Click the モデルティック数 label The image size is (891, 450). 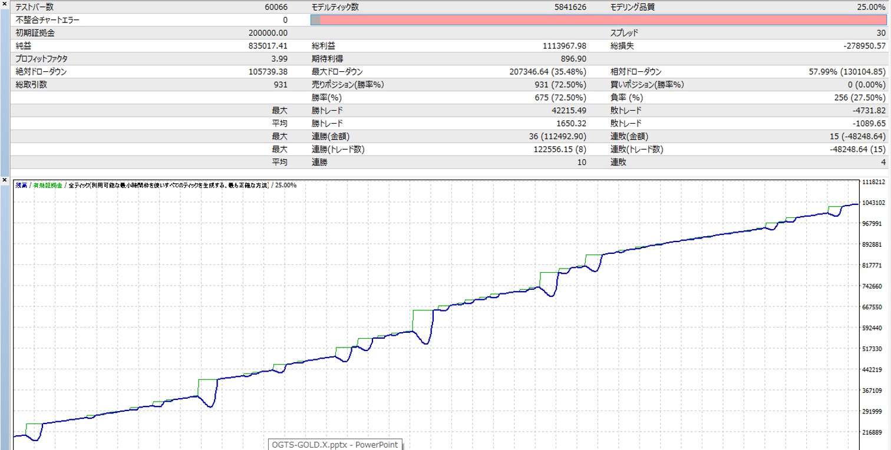[335, 7]
